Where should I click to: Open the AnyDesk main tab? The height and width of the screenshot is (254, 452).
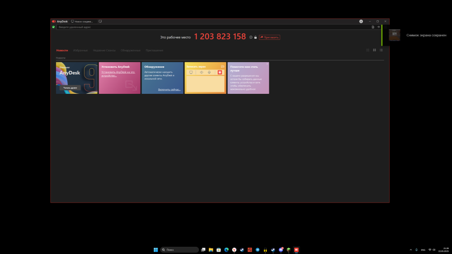60,21
